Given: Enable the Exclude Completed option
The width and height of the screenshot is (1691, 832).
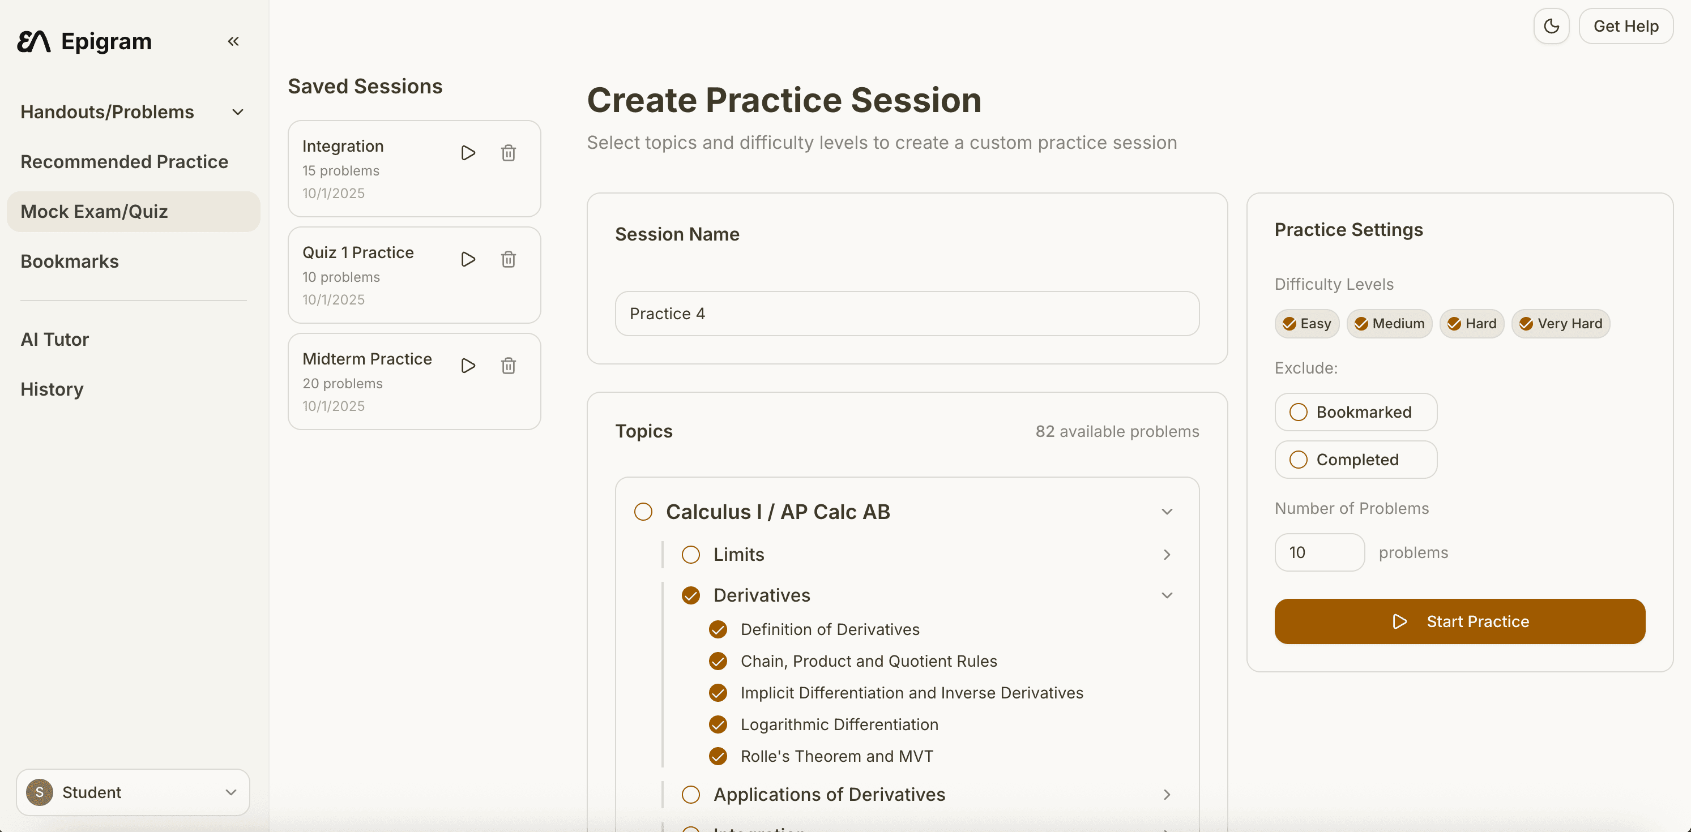Looking at the screenshot, I should (1299, 460).
